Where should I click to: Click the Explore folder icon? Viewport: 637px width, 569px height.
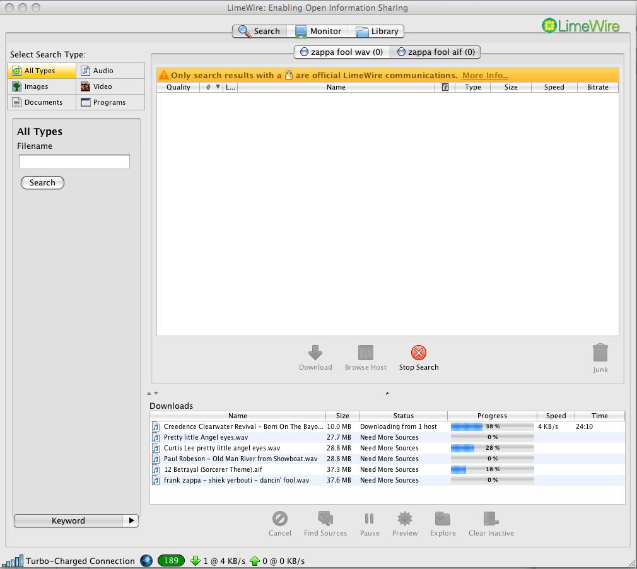(x=442, y=519)
